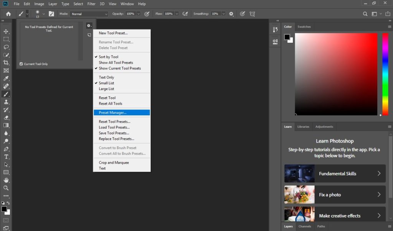Choose Preset Manager from the menu
The width and height of the screenshot is (393, 231).
112,113
